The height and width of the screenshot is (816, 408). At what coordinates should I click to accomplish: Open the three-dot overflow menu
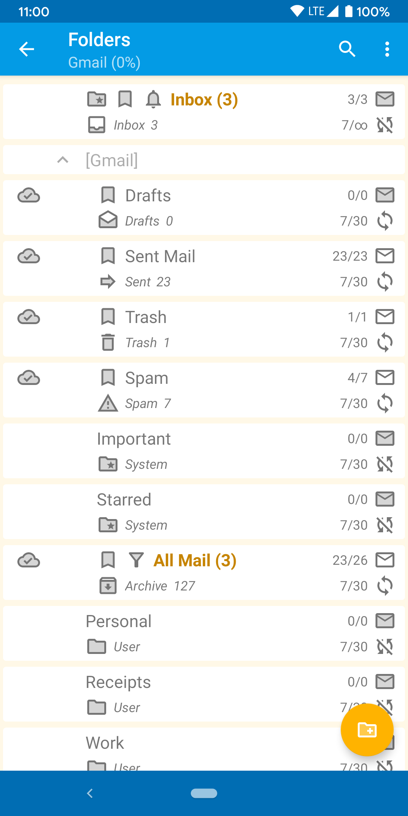387,49
